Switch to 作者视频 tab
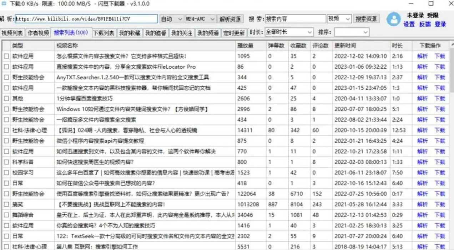Screen dimensions: 454x250 [x=38, y=33]
